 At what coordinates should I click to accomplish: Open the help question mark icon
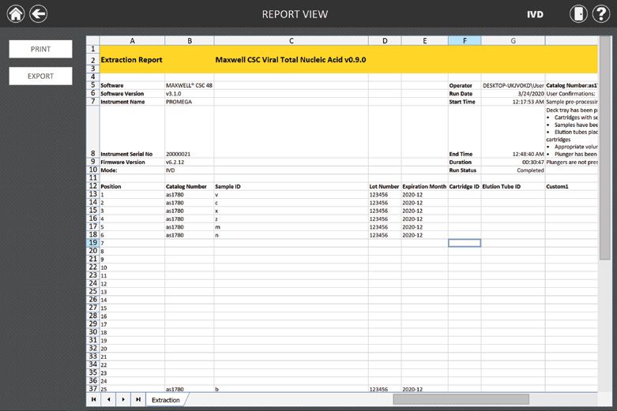tap(601, 13)
